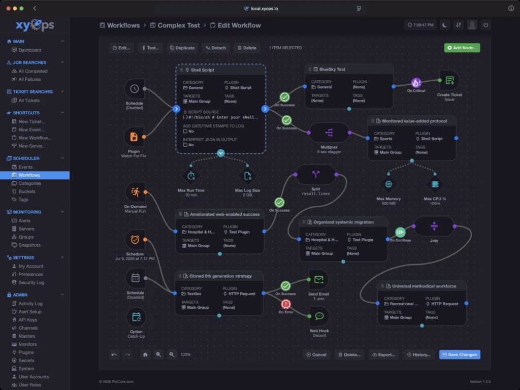Open Events in the sidebar
520x390 pixels.
25,167
